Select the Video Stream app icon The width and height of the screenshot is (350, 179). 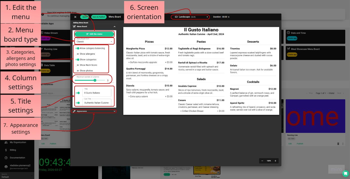43,33
